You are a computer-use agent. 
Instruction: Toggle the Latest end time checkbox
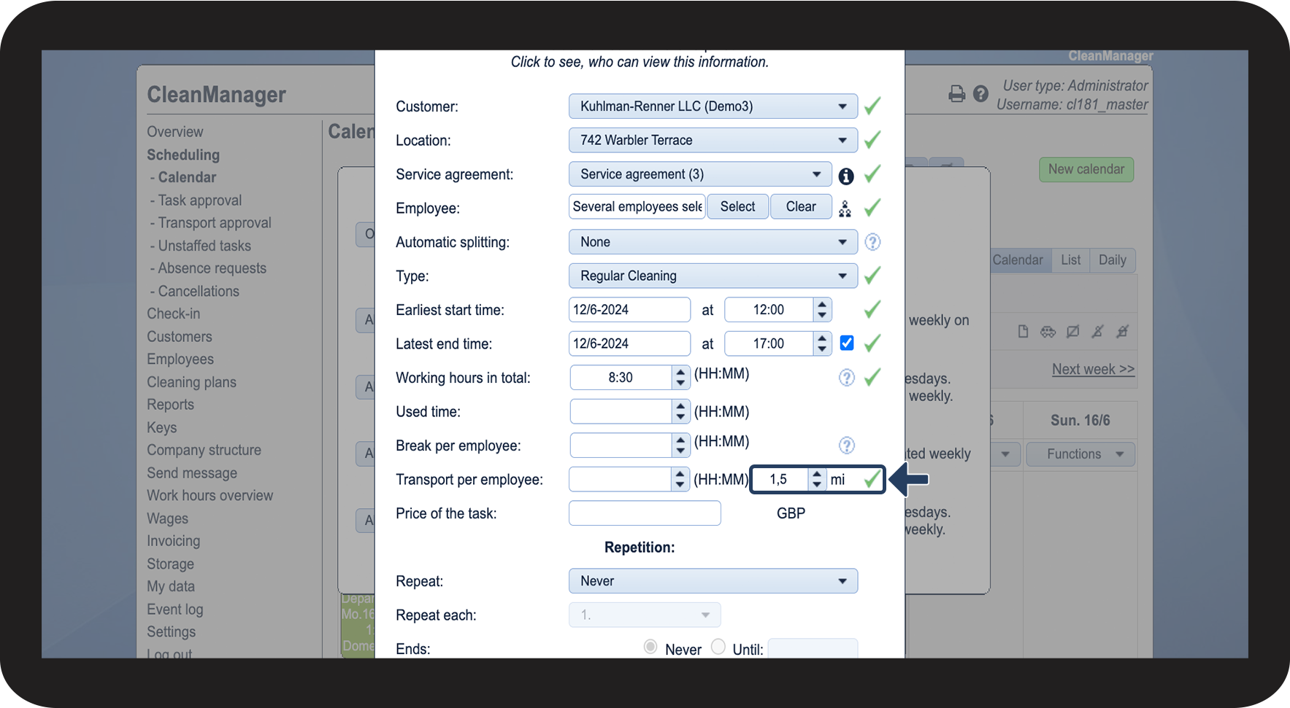(x=847, y=343)
